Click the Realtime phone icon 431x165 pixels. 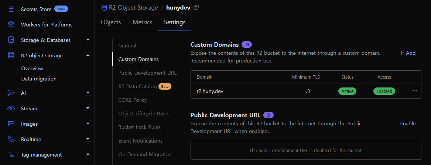pos(11,139)
